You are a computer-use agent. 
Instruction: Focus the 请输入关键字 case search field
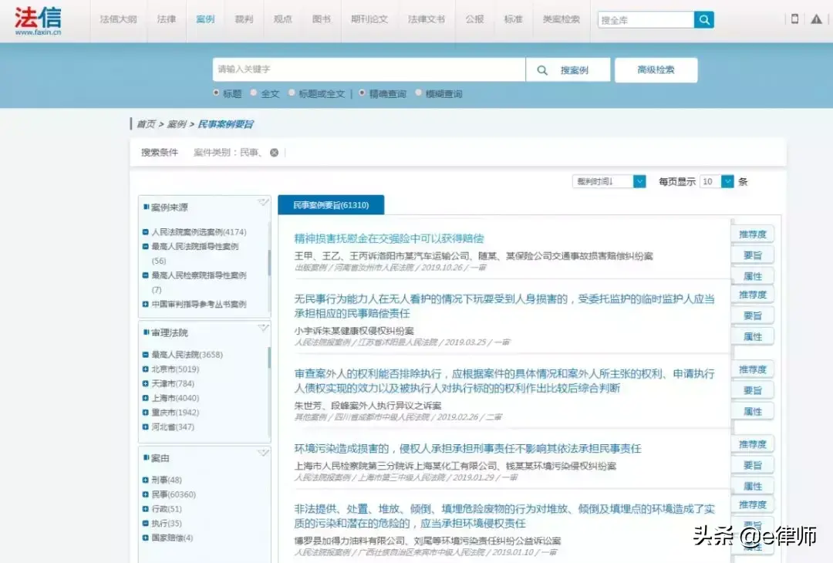tap(369, 69)
